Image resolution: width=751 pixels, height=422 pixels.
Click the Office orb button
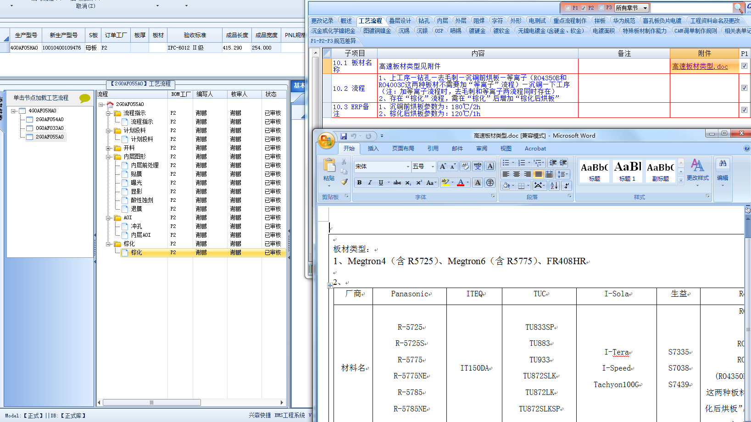point(326,140)
